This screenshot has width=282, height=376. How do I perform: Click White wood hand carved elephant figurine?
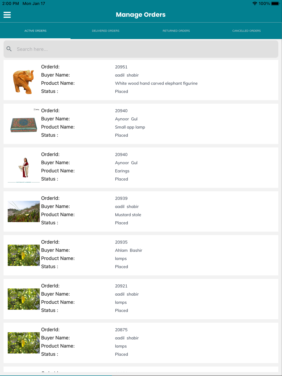156,83
